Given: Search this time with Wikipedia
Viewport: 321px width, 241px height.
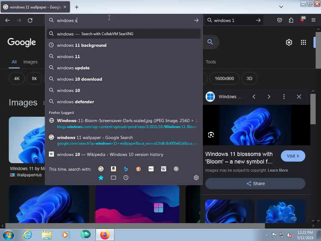Looking at the screenshot, I should pyautogui.click(x=164, y=169).
